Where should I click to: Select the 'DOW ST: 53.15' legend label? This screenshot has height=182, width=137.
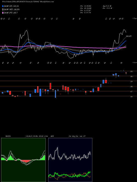coord(11,6)
